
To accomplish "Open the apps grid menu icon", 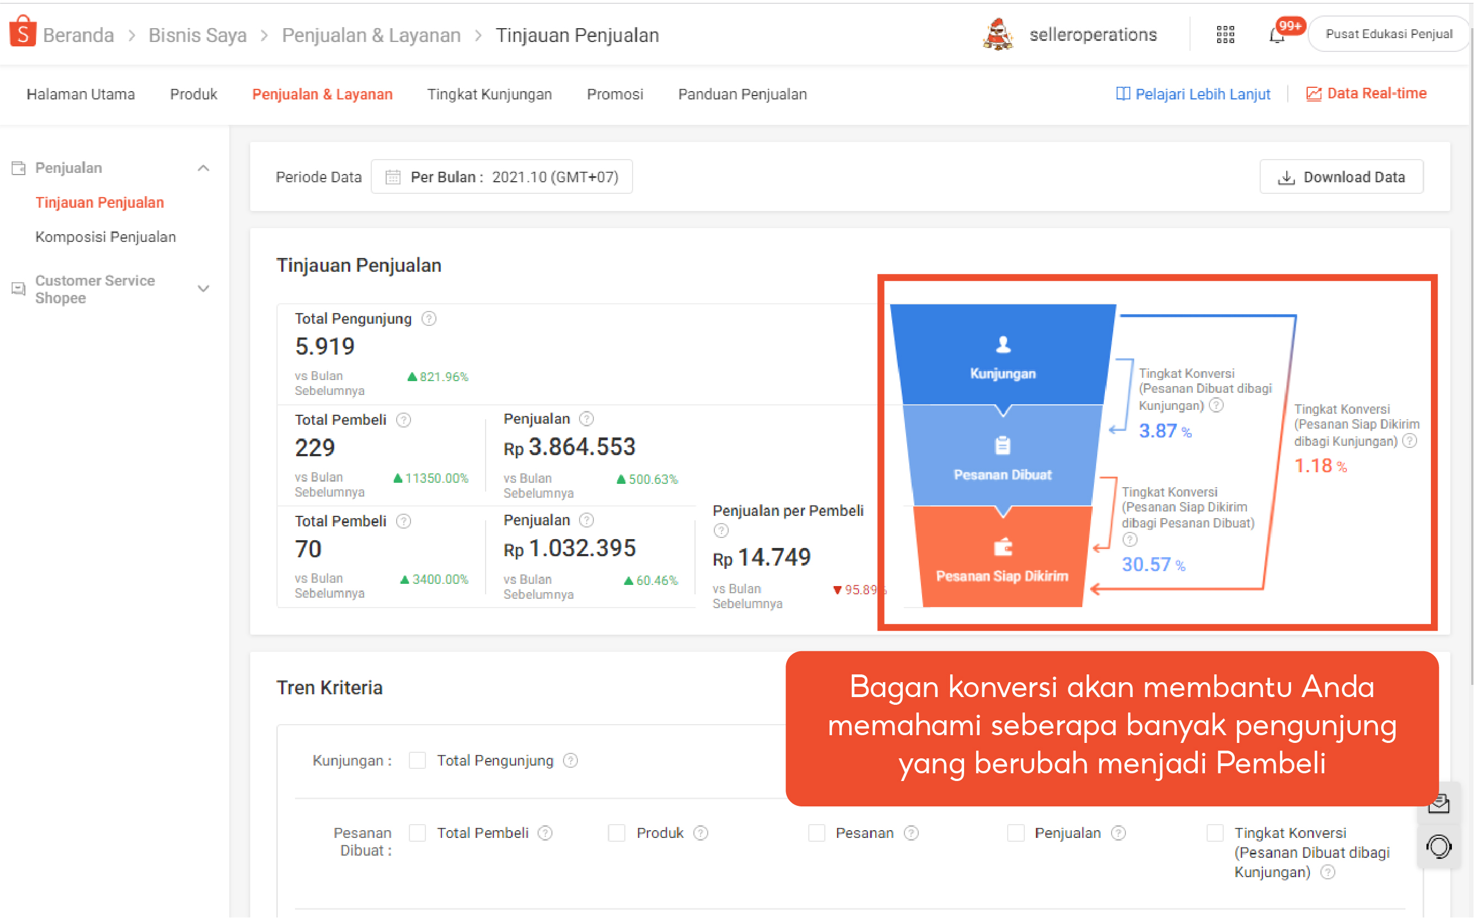I will click(1225, 35).
